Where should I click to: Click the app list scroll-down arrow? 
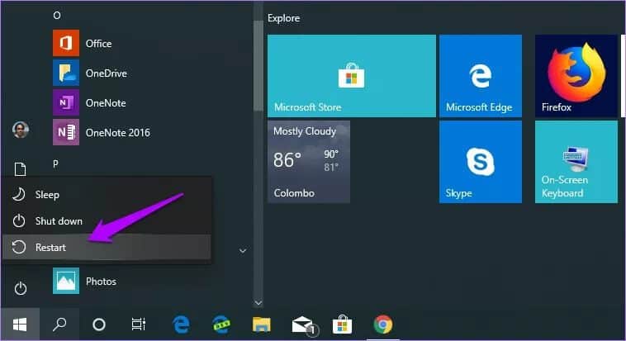click(258, 303)
